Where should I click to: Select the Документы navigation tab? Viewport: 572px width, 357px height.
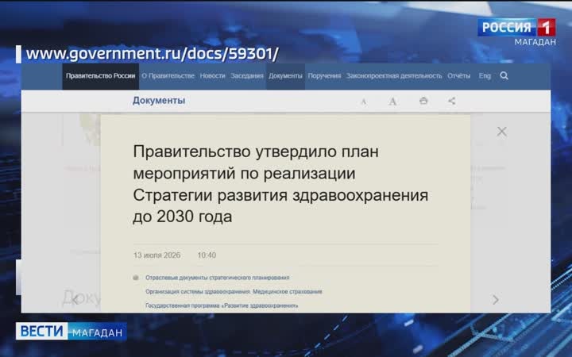click(285, 76)
